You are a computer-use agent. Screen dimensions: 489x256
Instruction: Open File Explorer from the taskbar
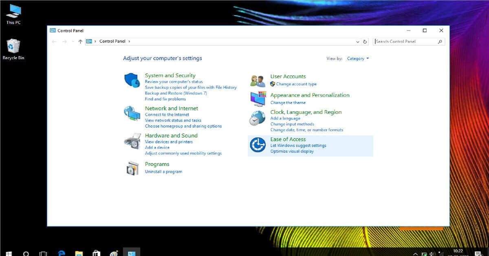[79, 253]
